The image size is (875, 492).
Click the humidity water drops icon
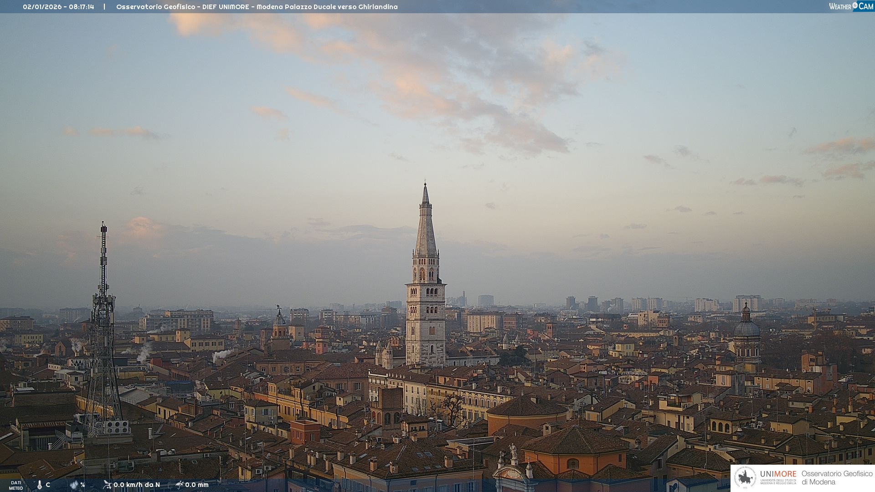pos(74,485)
